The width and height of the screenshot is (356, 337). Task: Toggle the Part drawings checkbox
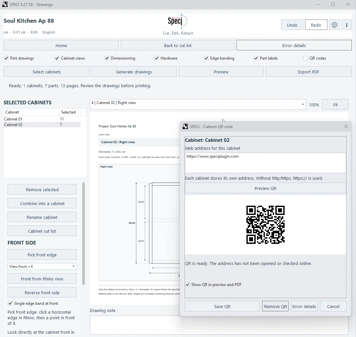pyautogui.click(x=6, y=58)
